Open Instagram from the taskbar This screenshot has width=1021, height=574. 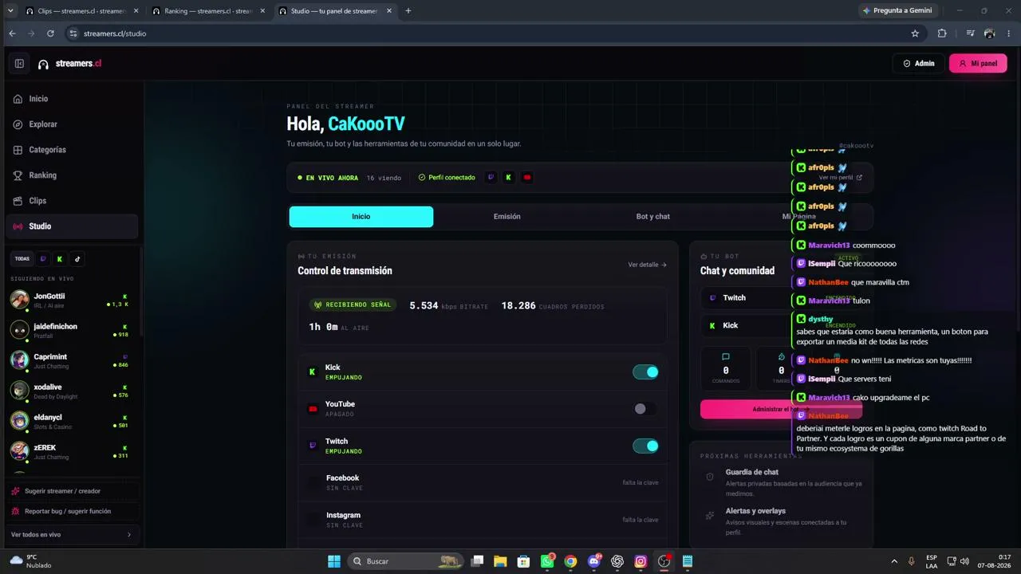coord(641,561)
